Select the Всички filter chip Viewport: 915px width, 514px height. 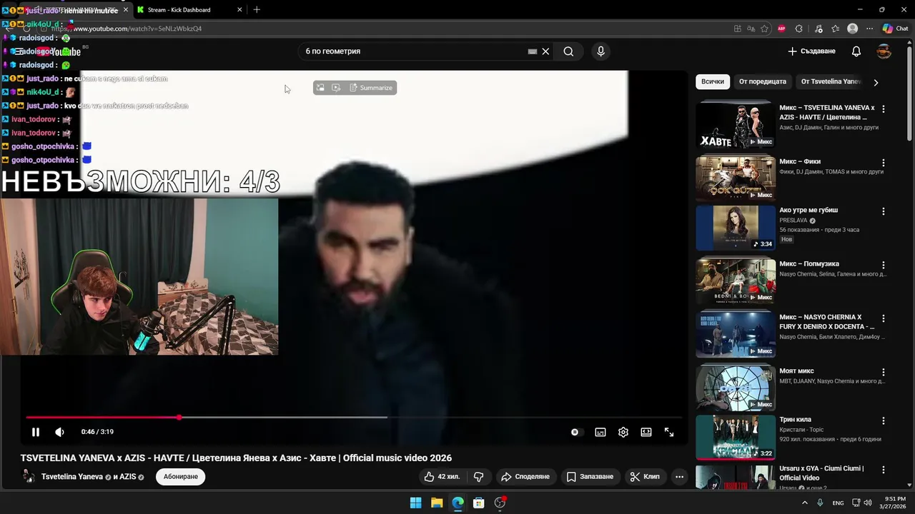click(713, 81)
